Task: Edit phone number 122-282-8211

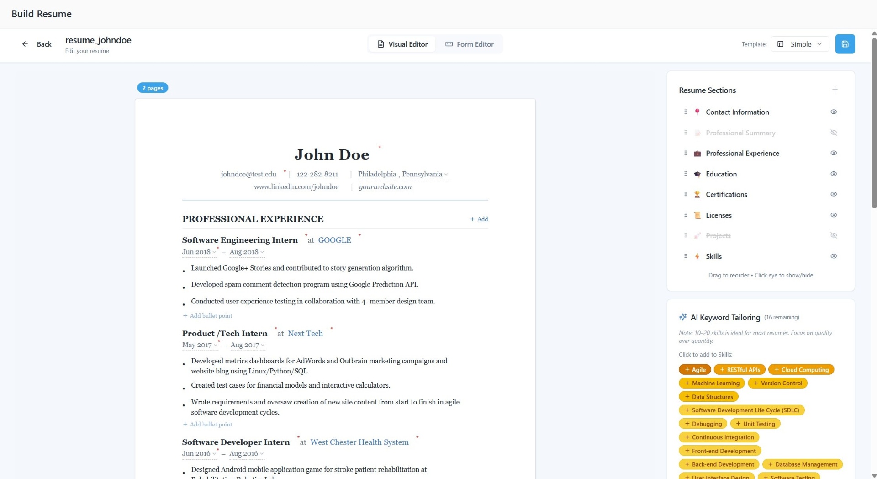Action: pos(317,174)
